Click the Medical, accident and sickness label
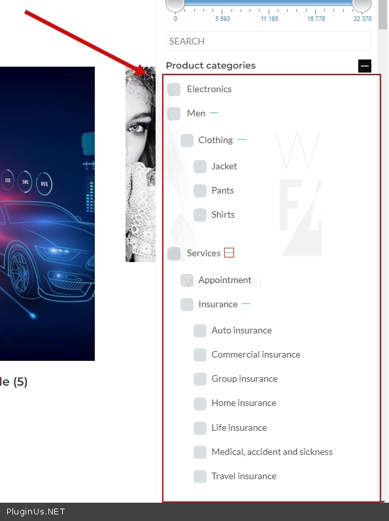 point(272,452)
